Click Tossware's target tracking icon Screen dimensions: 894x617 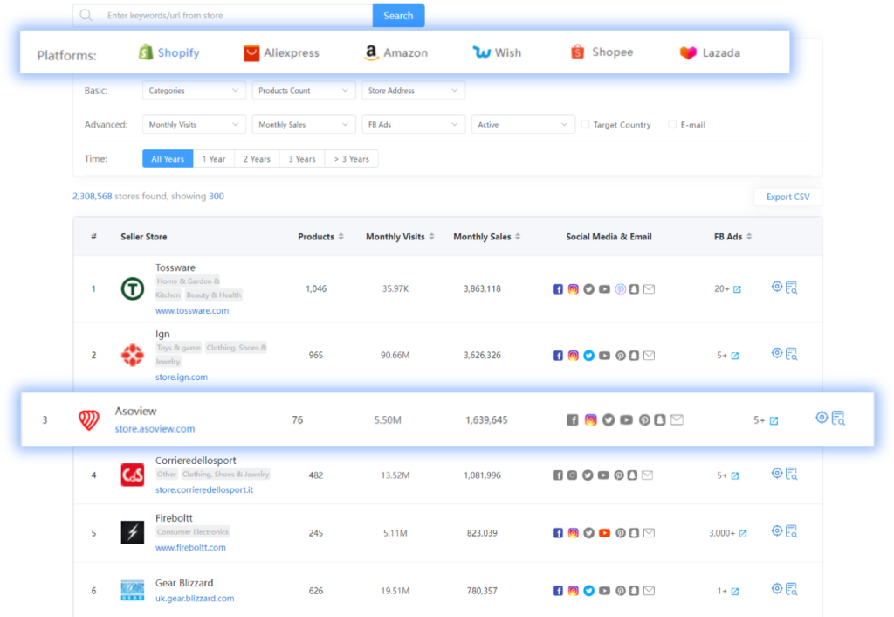(776, 287)
